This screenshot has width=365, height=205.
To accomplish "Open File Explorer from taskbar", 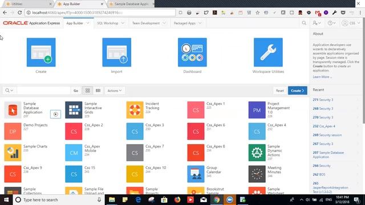I will coord(112,200).
